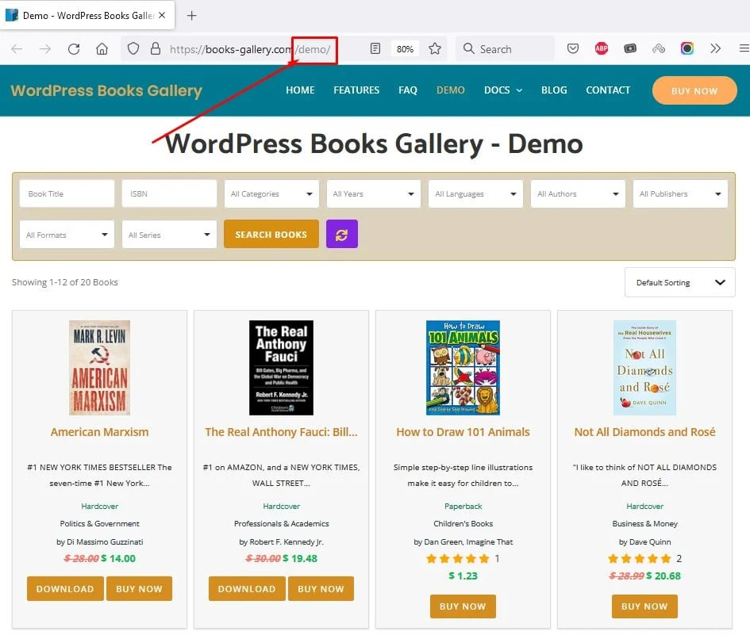Download the American Marxism book
This screenshot has height=635, width=750.
(x=65, y=589)
